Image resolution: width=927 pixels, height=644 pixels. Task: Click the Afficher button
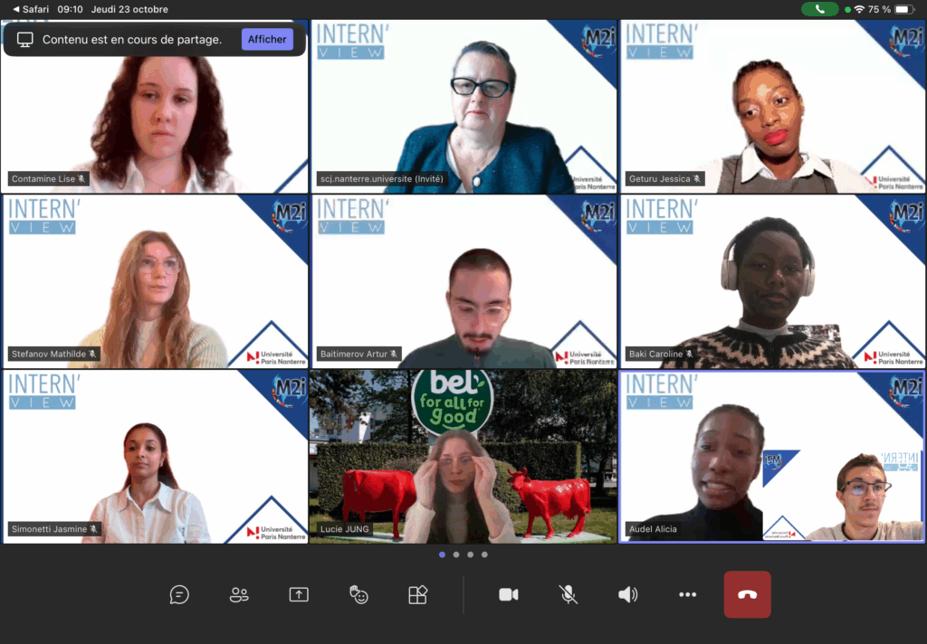[x=267, y=39]
